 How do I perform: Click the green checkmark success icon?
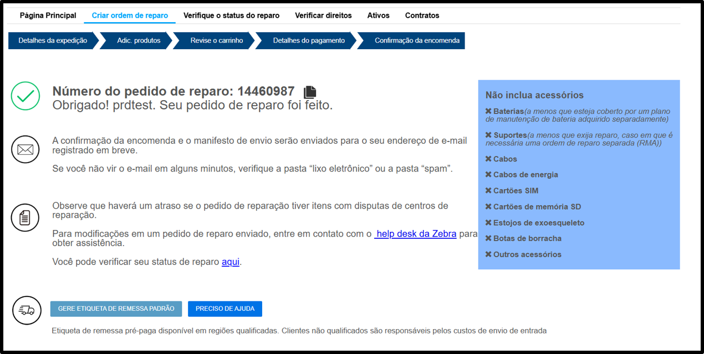25,96
